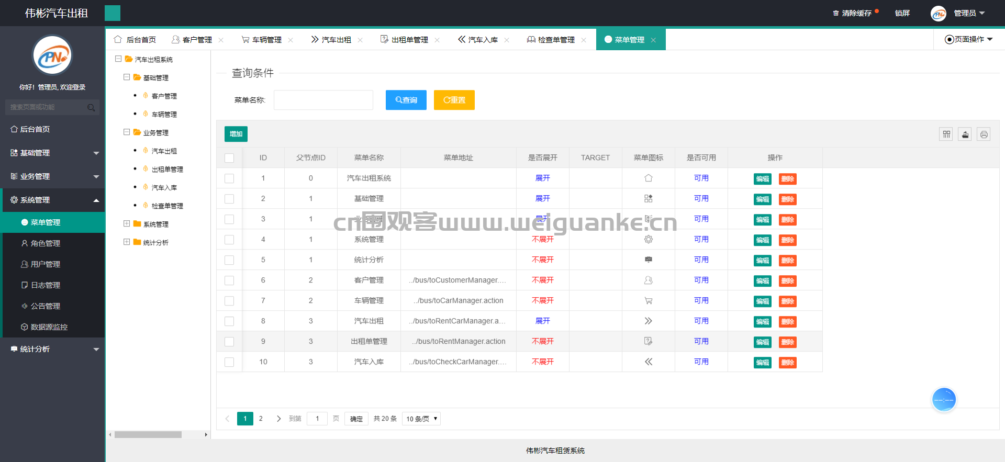The height and width of the screenshot is (462, 1005).
Task: Open 角色管理 in the sidebar
Action: tap(53, 243)
